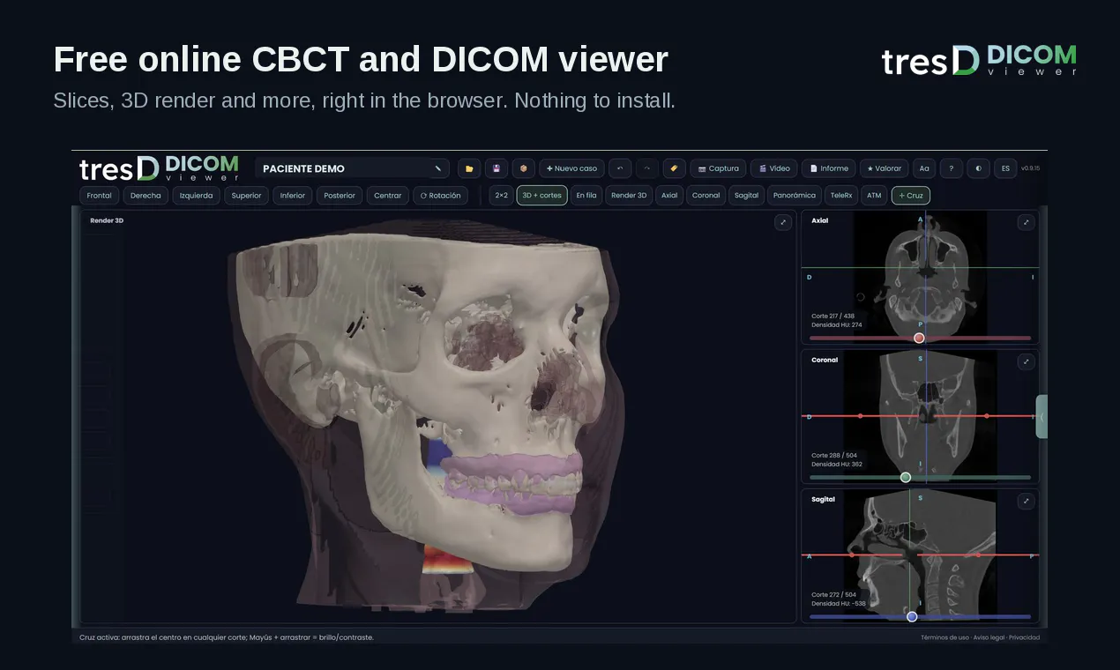Set view orientation to Frontal

tap(100, 196)
